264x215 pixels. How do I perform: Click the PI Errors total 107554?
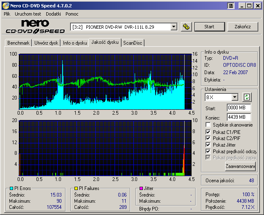pos(54,207)
